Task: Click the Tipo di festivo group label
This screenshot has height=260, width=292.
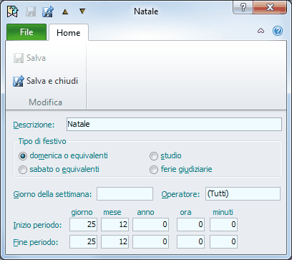Action: pyautogui.click(x=42, y=141)
